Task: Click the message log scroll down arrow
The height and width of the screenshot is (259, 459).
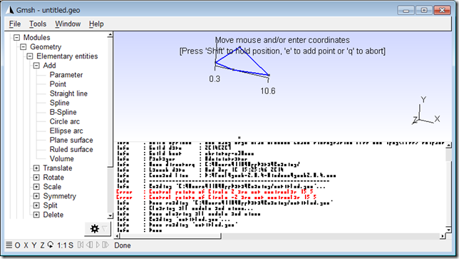Action: point(448,230)
